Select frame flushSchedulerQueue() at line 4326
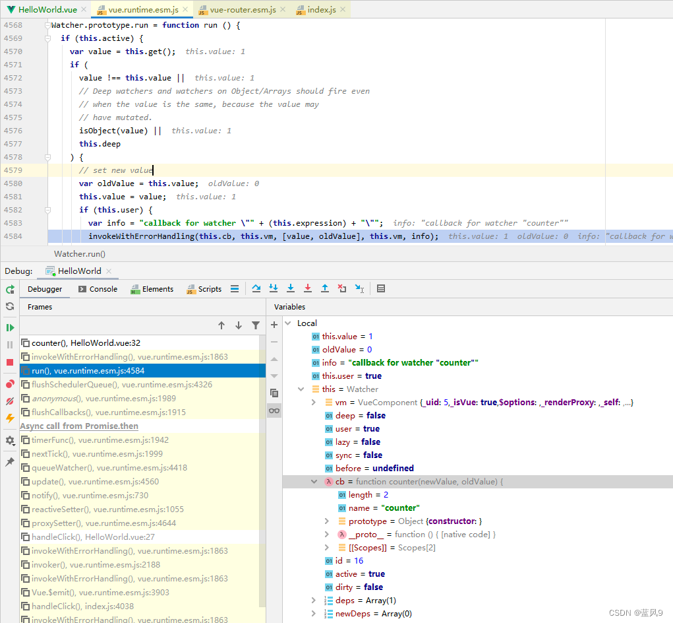The height and width of the screenshot is (623, 673). [x=140, y=385]
